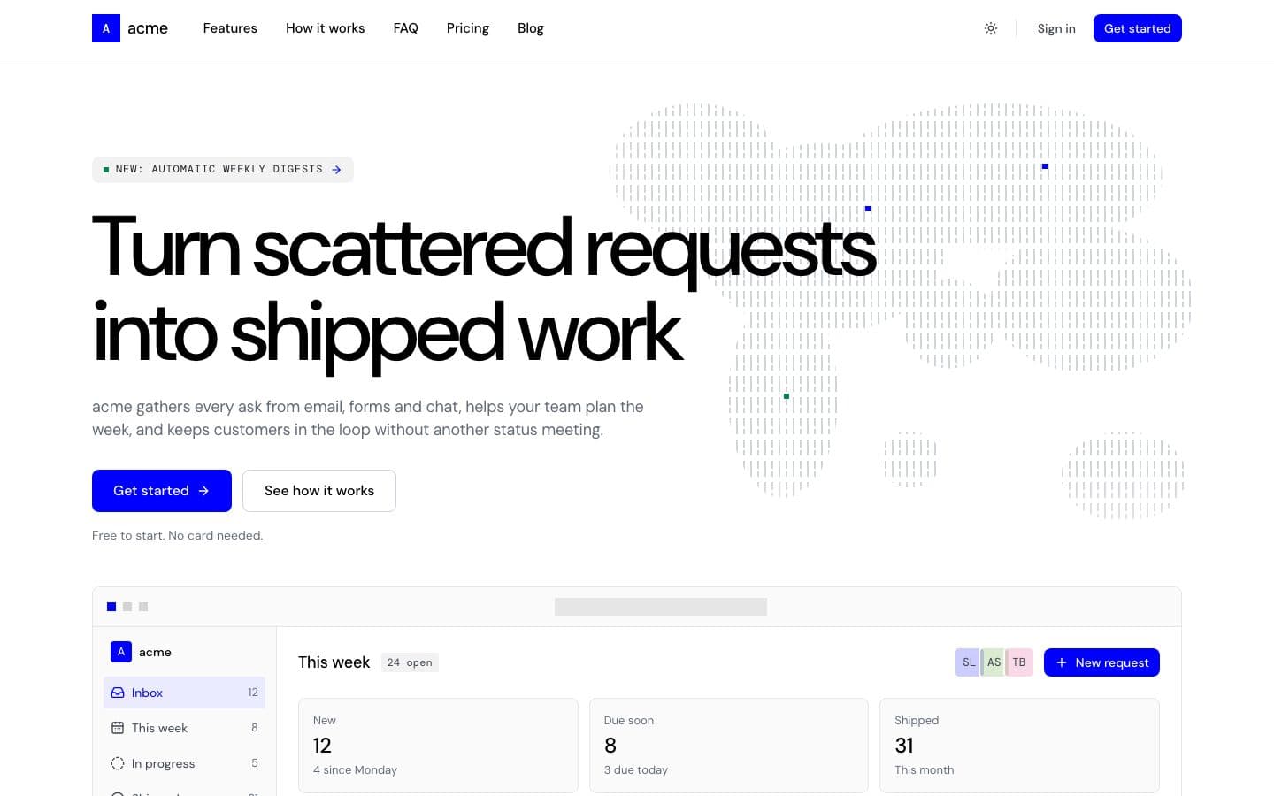Click the mockup address bar placeholder
The width and height of the screenshot is (1274, 796).
pos(661,607)
